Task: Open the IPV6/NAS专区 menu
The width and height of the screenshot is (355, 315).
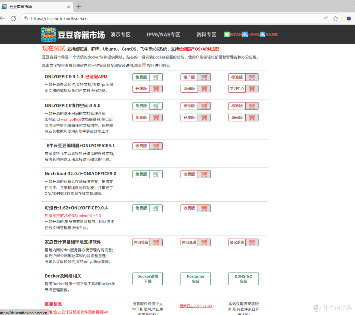Action: [163, 34]
